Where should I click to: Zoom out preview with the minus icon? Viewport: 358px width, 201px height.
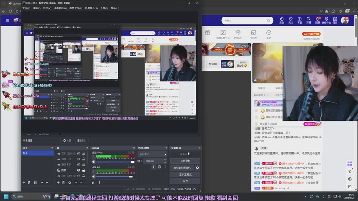click(23, 134)
